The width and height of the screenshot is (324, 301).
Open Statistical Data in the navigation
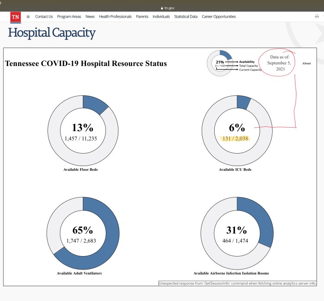tap(186, 17)
